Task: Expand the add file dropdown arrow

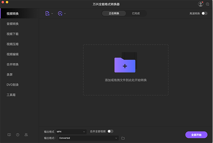Action: pos(52,13)
